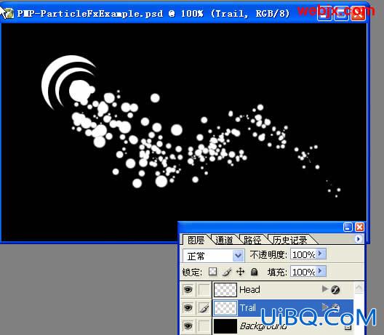Select the Trail layer name
Image resolution: width=384 pixels, height=335 pixels.
click(247, 308)
